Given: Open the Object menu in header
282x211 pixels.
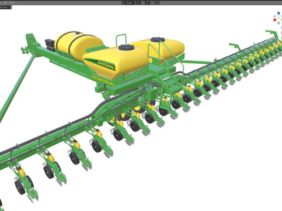Looking at the screenshot, I should click(x=12, y=3).
